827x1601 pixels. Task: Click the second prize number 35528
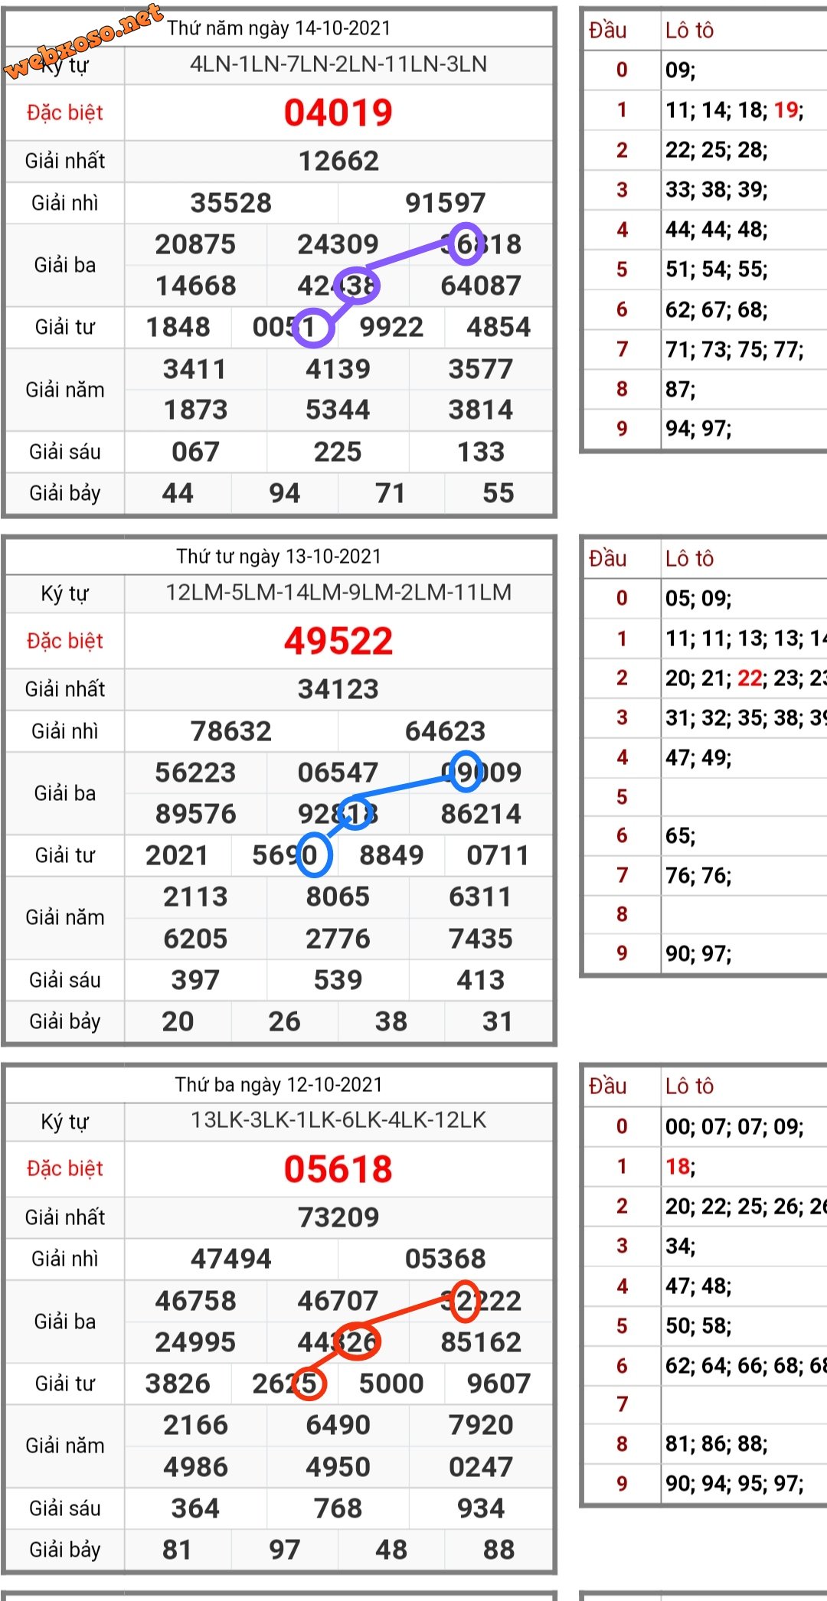231,203
